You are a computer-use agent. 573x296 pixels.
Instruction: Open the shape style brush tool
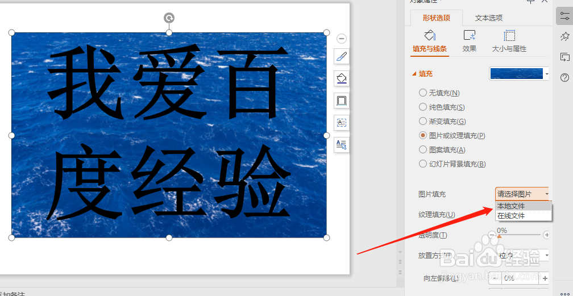[x=341, y=56]
